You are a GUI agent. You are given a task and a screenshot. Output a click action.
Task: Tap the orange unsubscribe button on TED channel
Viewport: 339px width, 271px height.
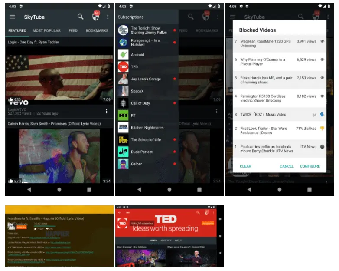click(208, 223)
